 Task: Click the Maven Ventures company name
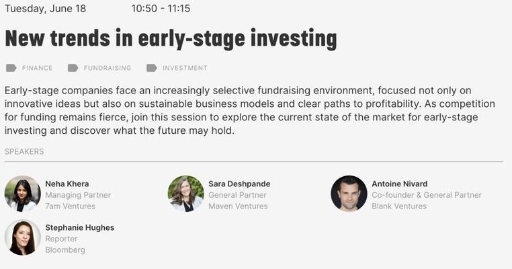(238, 206)
